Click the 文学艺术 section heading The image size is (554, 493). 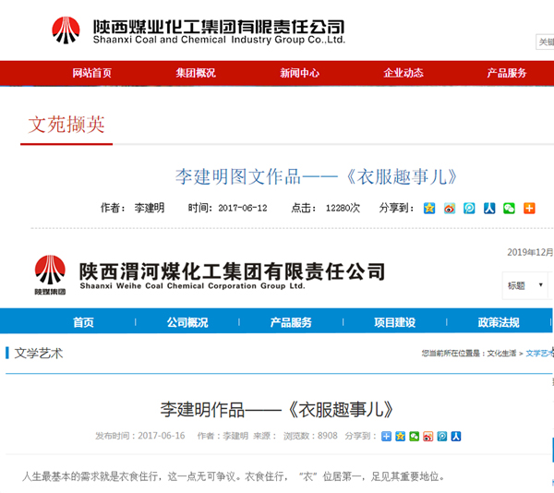click(39, 354)
